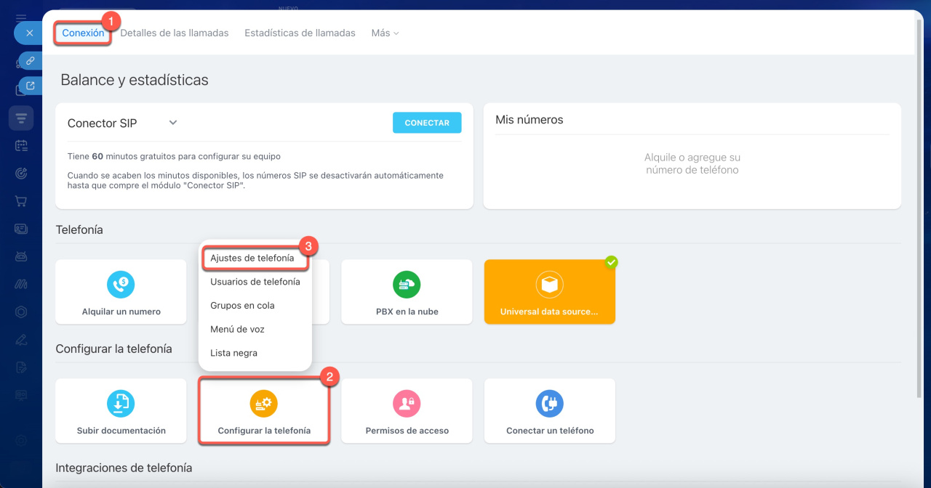Click the Conectar un teléfono plug icon

click(549, 403)
